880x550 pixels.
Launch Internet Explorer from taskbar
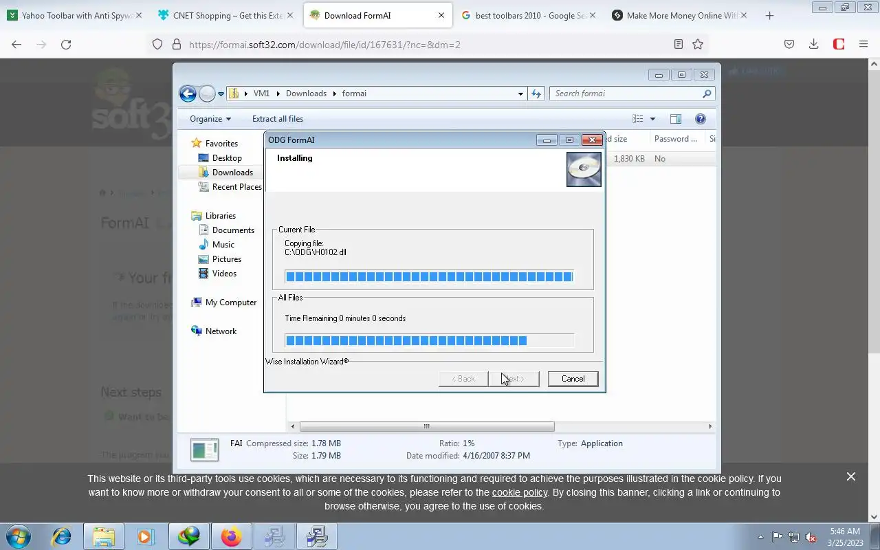pyautogui.click(x=62, y=536)
